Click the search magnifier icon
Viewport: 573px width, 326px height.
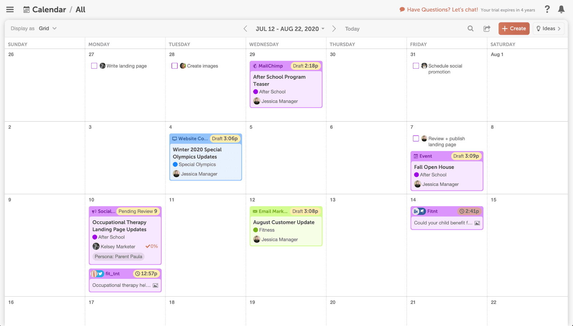pyautogui.click(x=470, y=28)
